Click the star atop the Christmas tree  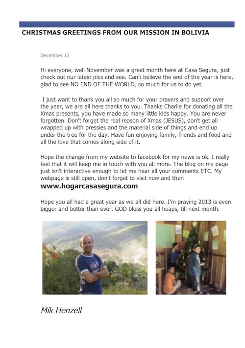tap(195, 224)
